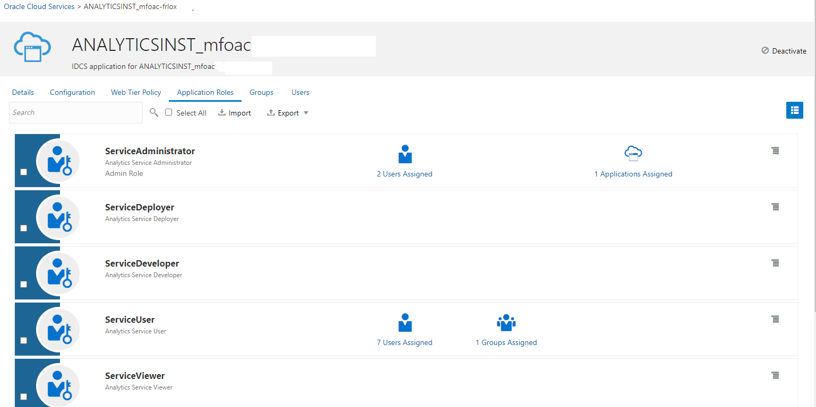Click the ServiceDeveloper role name
The image size is (816, 407).
coord(142,263)
